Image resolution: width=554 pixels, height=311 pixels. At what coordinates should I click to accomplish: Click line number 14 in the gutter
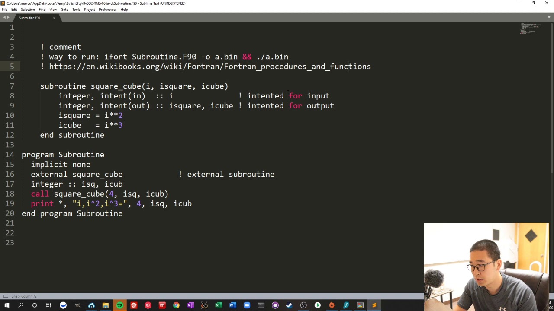point(10,155)
